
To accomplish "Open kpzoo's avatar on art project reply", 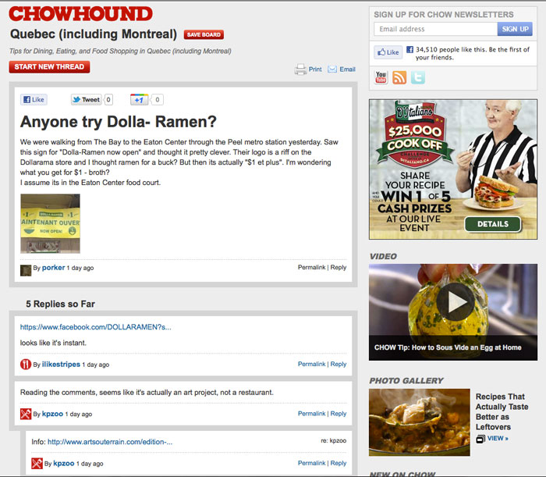I will click(26, 414).
